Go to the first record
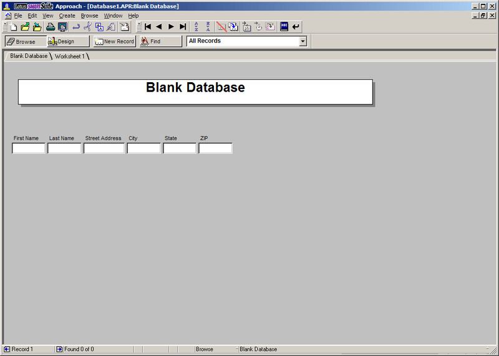Viewport: 499px width, 356px height. tap(148, 27)
